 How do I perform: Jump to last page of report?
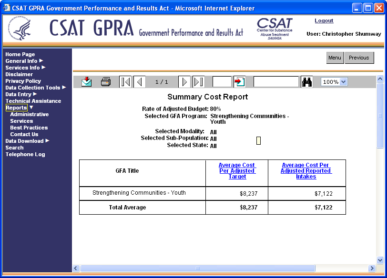tap(198, 82)
